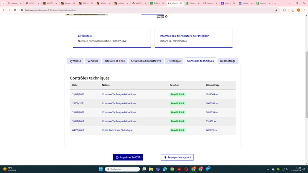Image resolution: width=308 pixels, height=173 pixels.
Task: Go back to the previous page
Action: click(x=3, y=10)
